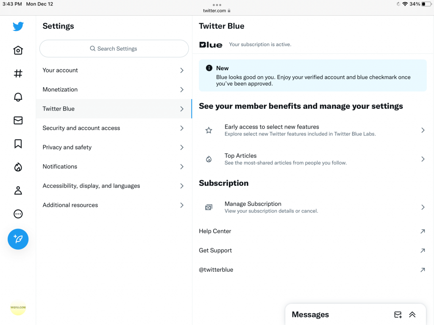
Task: Click the Messages drawer title
Action: coord(310,314)
